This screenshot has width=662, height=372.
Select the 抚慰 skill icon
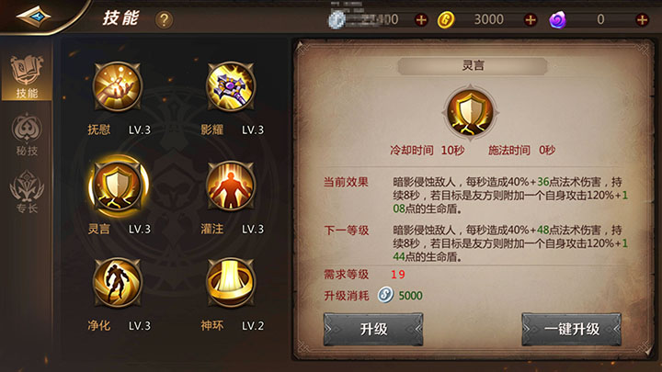[118, 87]
